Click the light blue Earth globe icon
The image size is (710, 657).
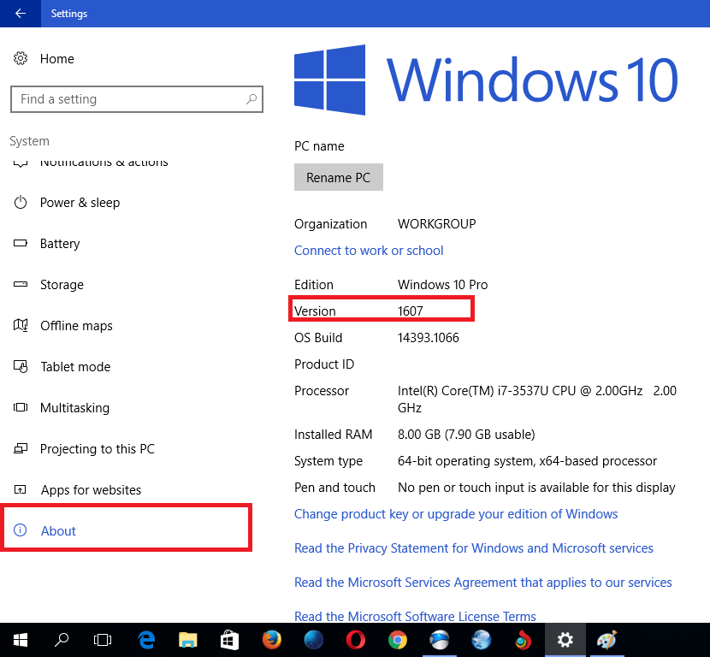click(x=482, y=640)
